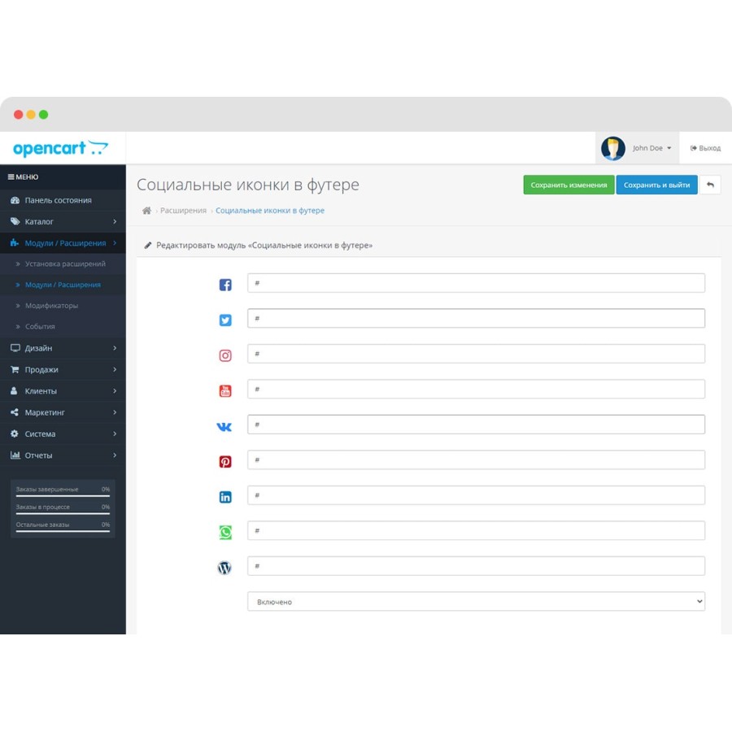This screenshot has height=732, width=732.
Task: Click the WordPress icon
Action: point(224,569)
